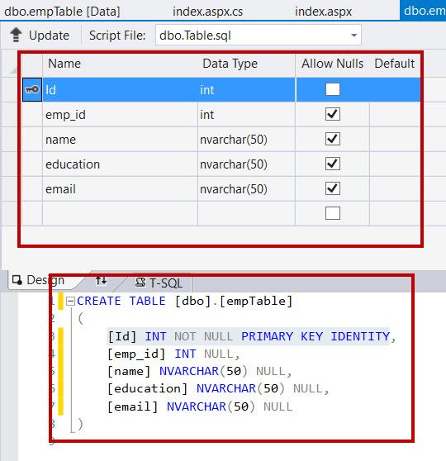Click the Default cell of emp_id row
Screen dimensions: 446x461
pyautogui.click(x=395, y=115)
